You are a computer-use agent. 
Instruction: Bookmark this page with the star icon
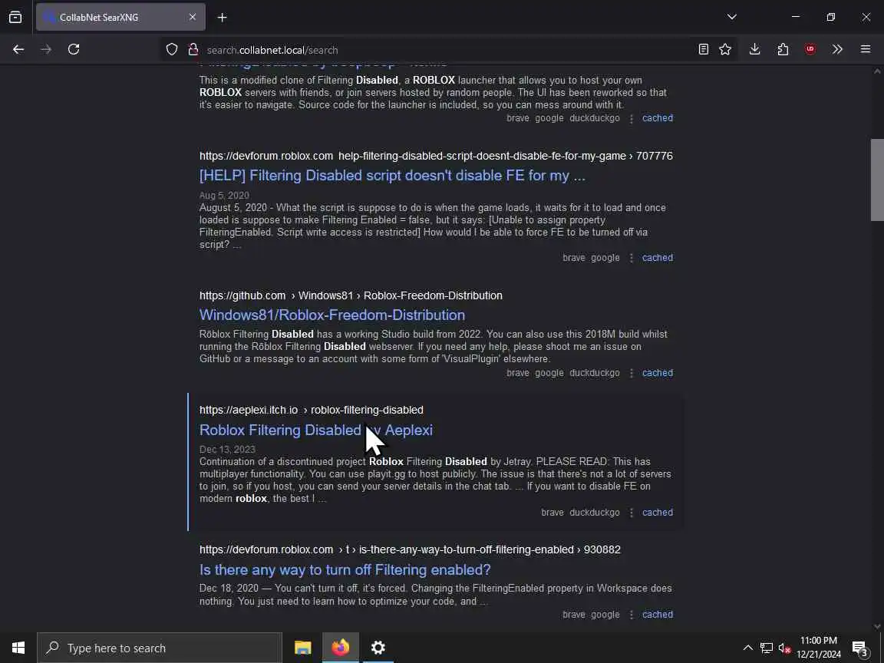(x=726, y=50)
